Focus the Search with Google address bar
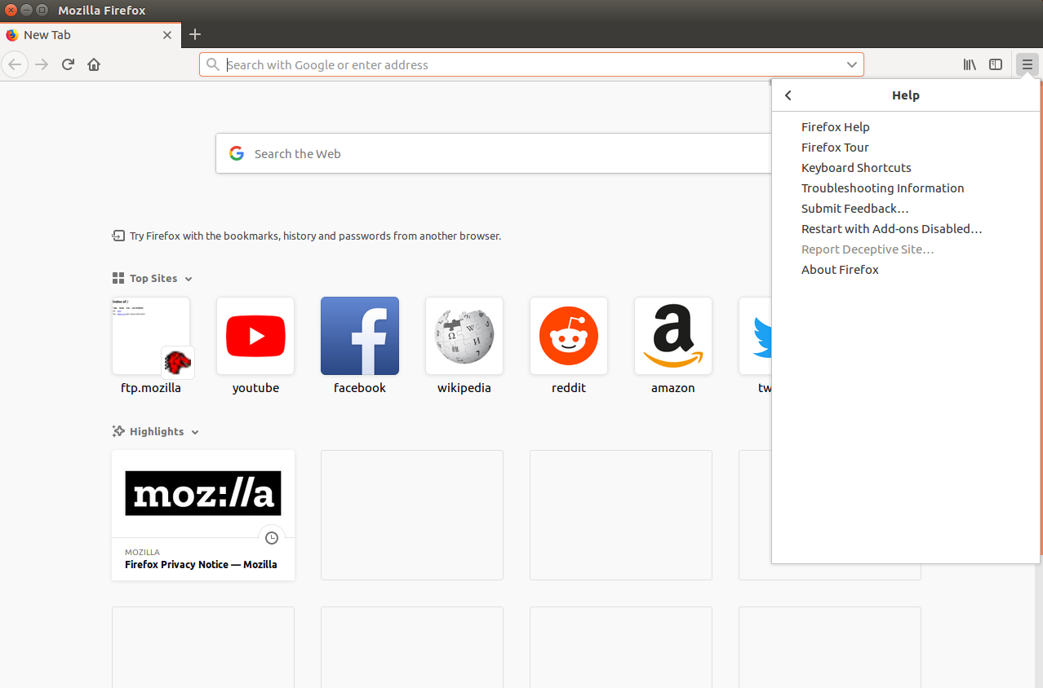The image size is (1043, 688). (x=531, y=64)
